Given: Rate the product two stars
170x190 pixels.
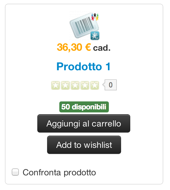Looking at the screenshot, I should (65, 86).
